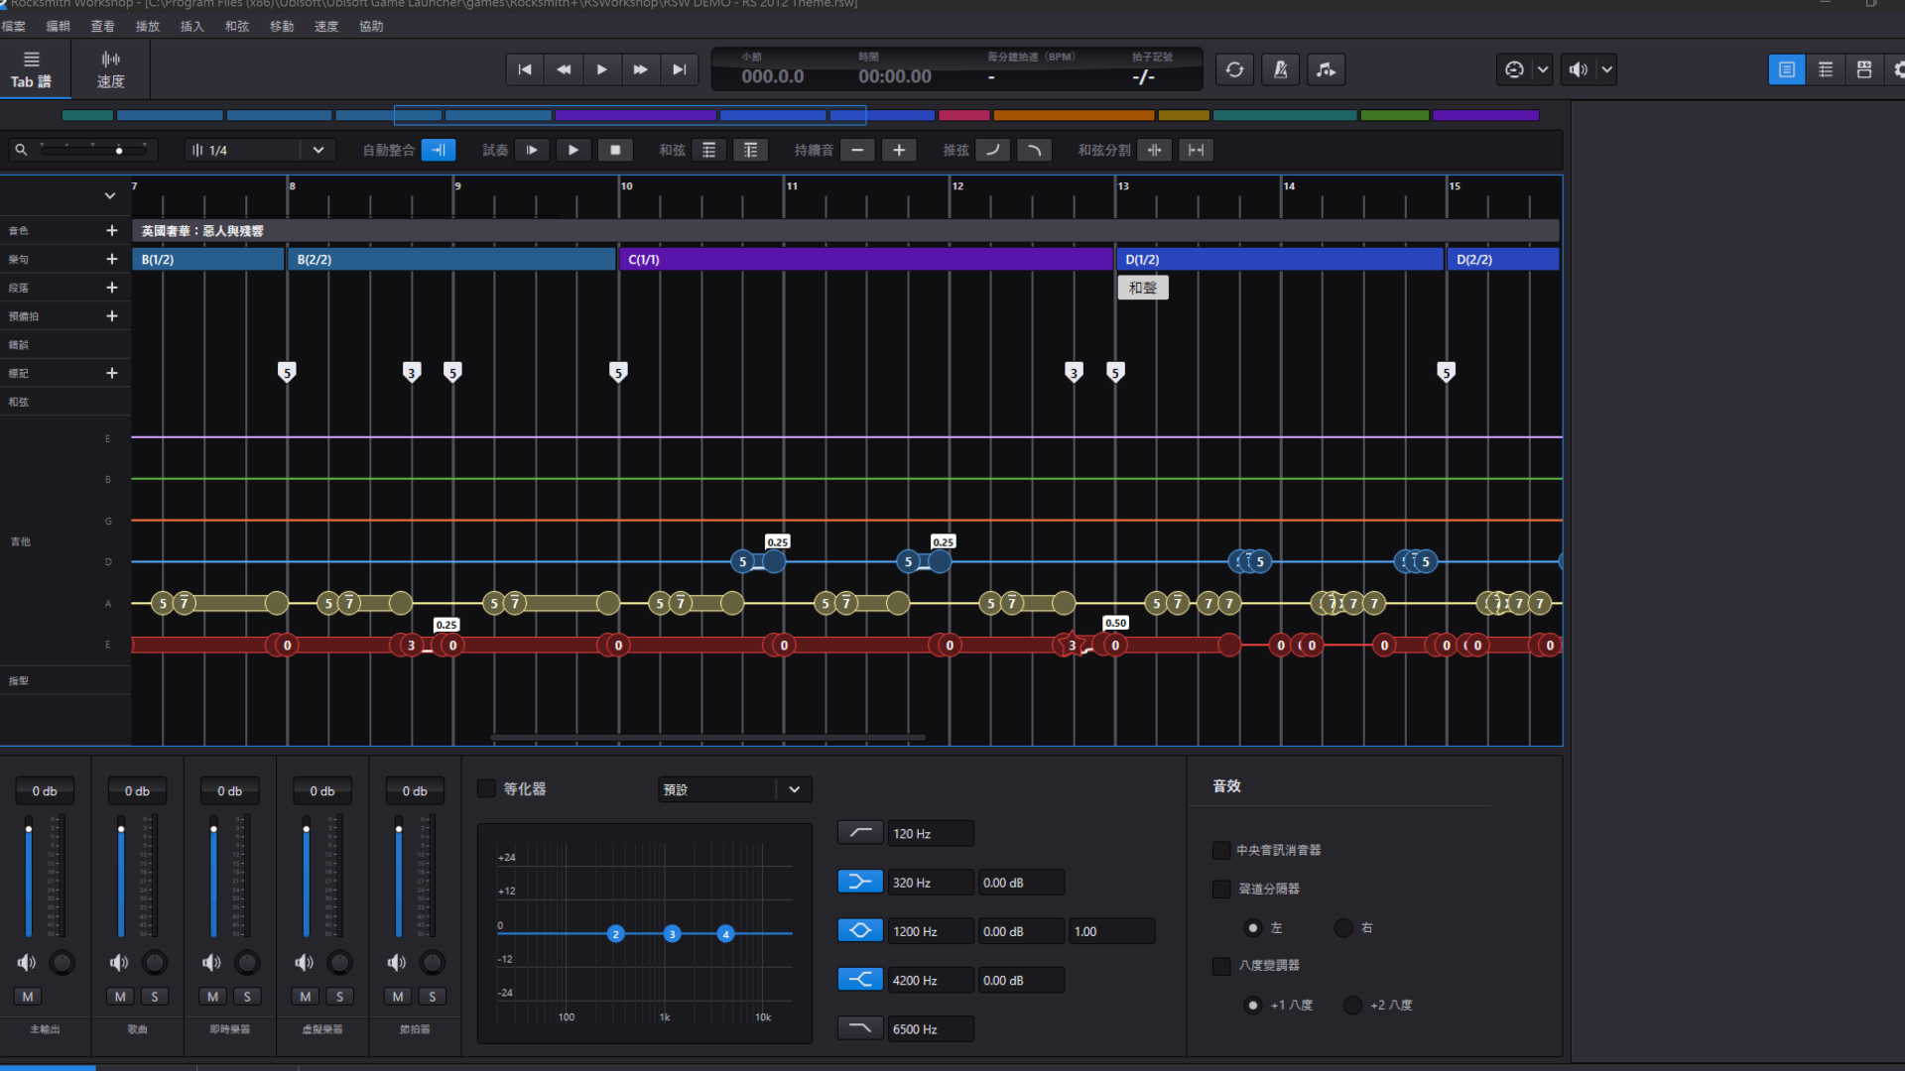Click the fast-forward transport button

click(640, 69)
